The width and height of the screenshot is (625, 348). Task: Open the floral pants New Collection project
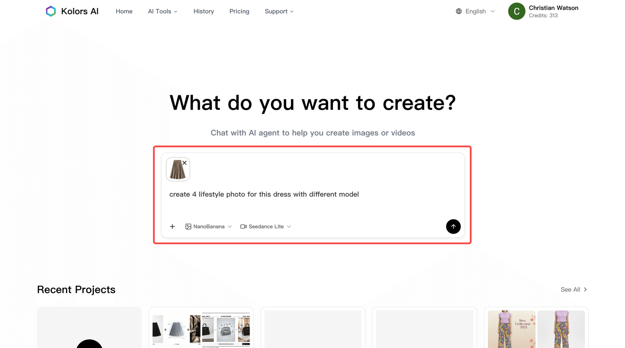point(536,328)
